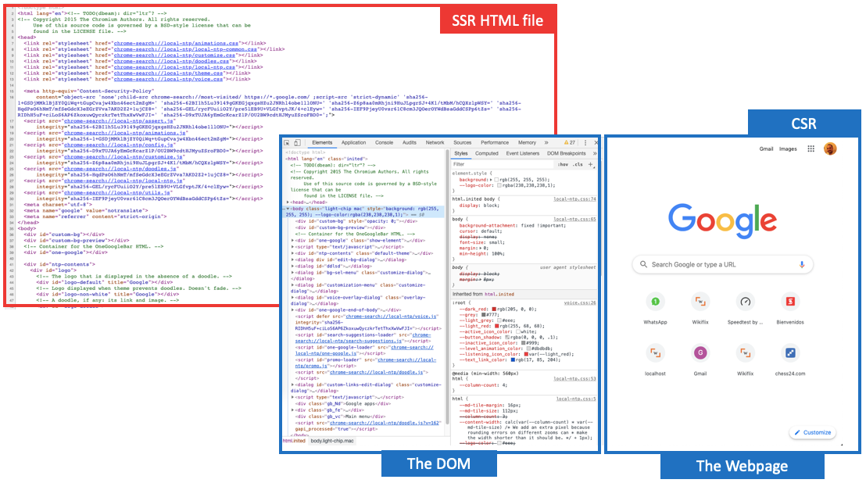This screenshot has width=866, height=483.
Task: Click the profile avatar on the Google page
Action: tap(830, 149)
